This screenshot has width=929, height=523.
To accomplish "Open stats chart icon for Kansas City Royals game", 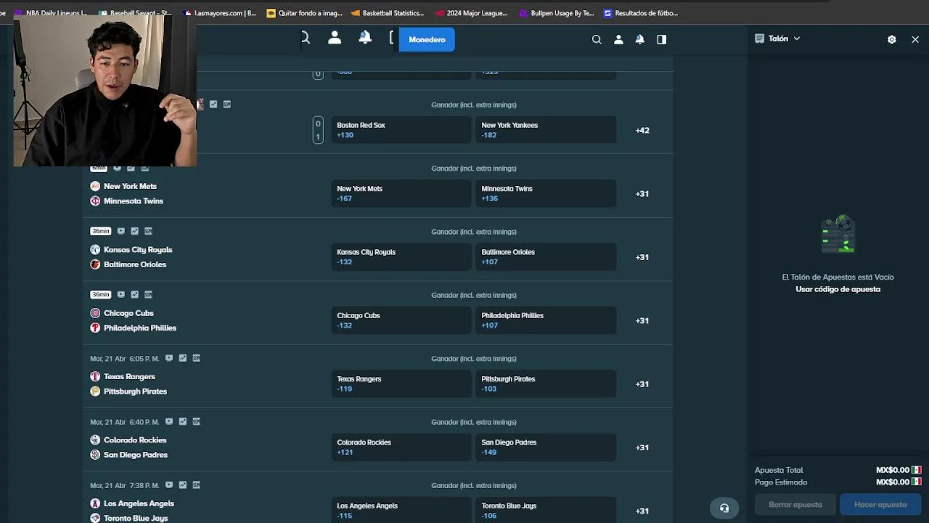I will [x=134, y=231].
